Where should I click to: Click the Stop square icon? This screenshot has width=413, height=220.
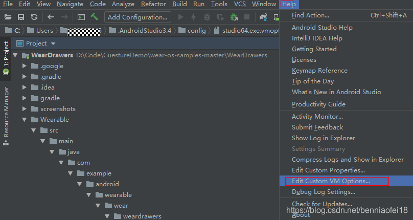[247, 17]
